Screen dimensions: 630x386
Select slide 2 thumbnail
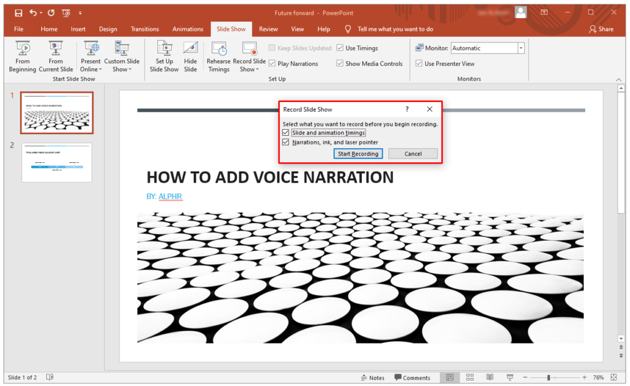click(x=57, y=162)
